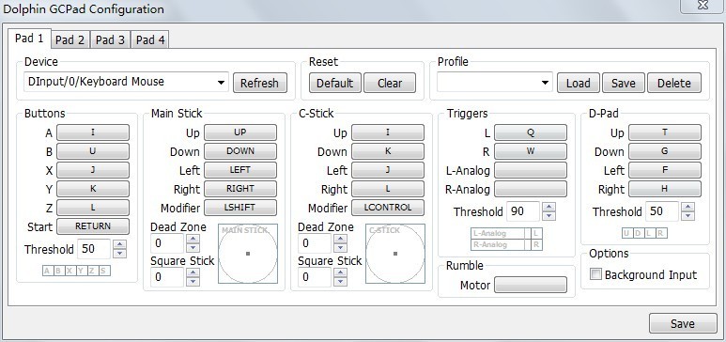Select the Pad 1 tab

pos(29,38)
